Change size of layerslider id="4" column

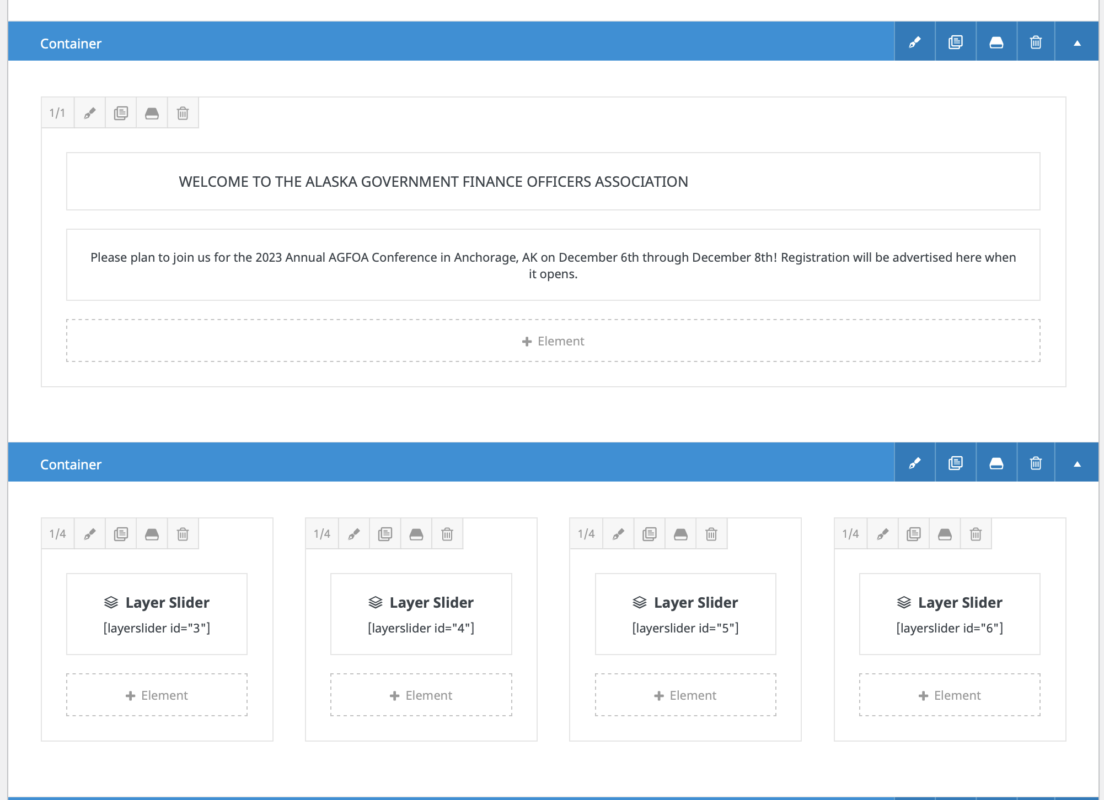tap(322, 534)
